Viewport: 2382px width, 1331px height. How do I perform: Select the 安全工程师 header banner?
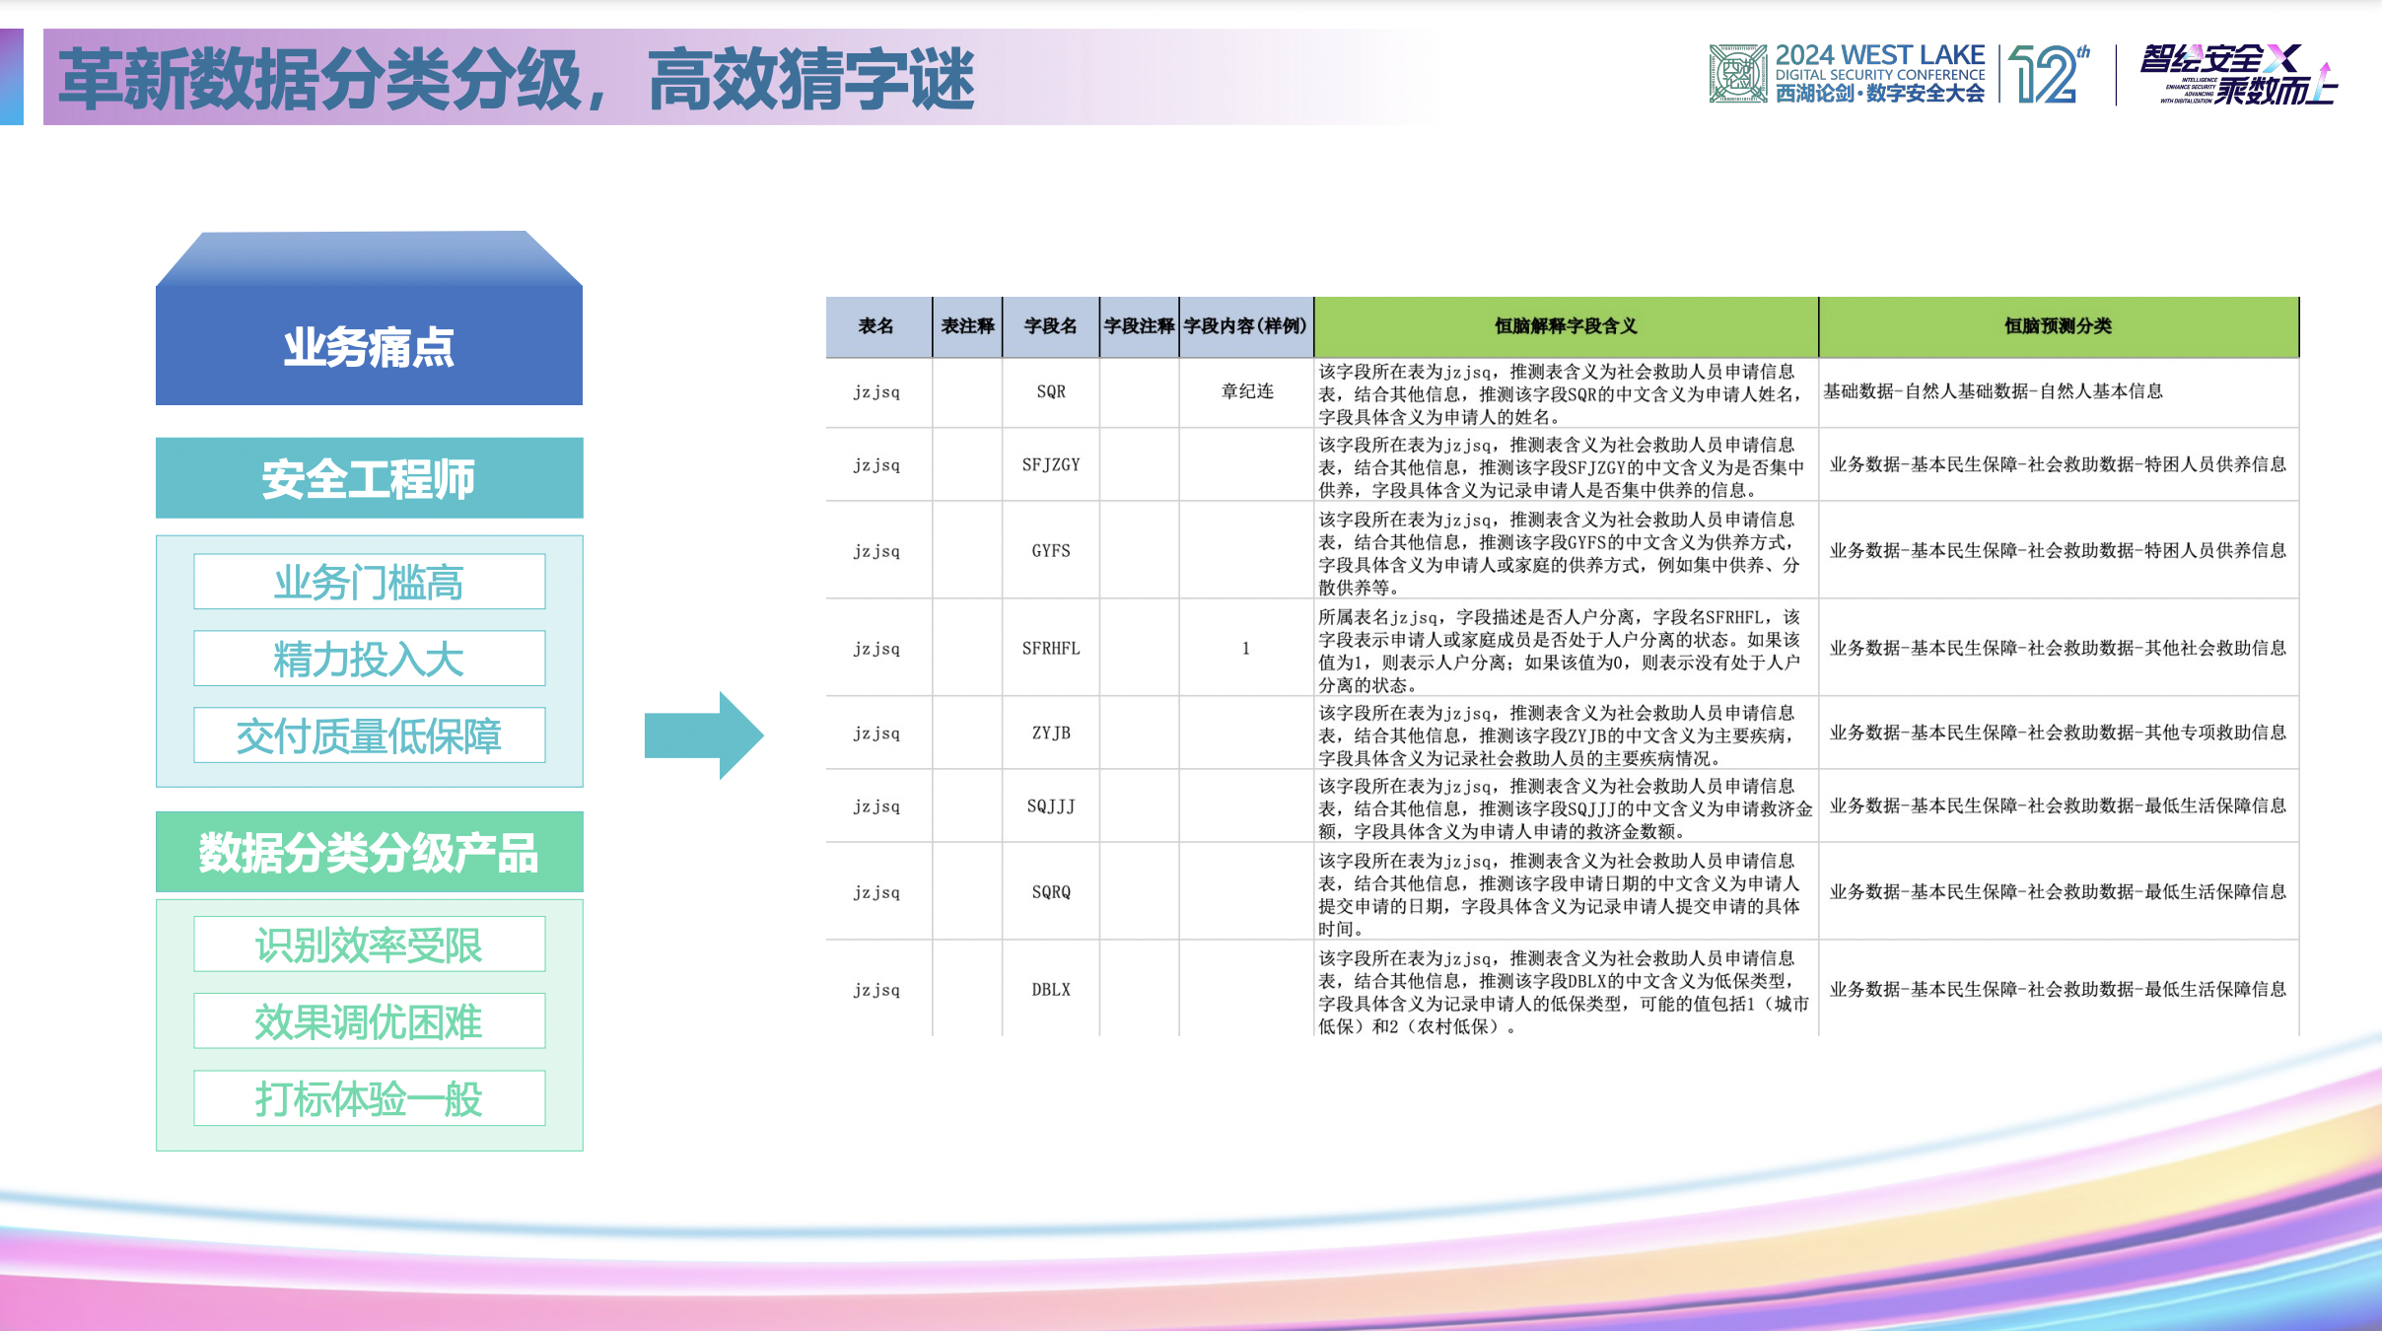point(369,480)
